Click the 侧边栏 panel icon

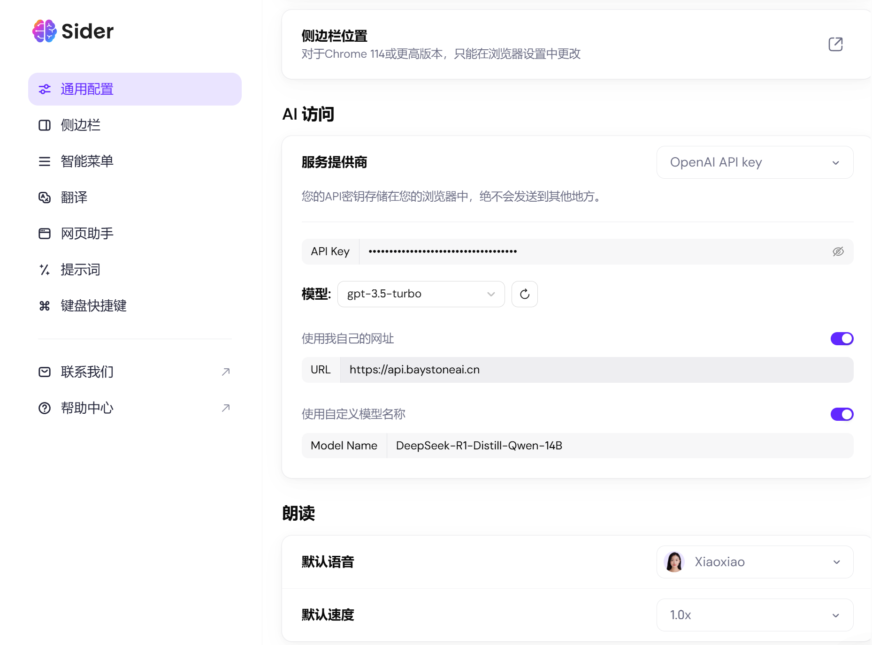point(45,125)
